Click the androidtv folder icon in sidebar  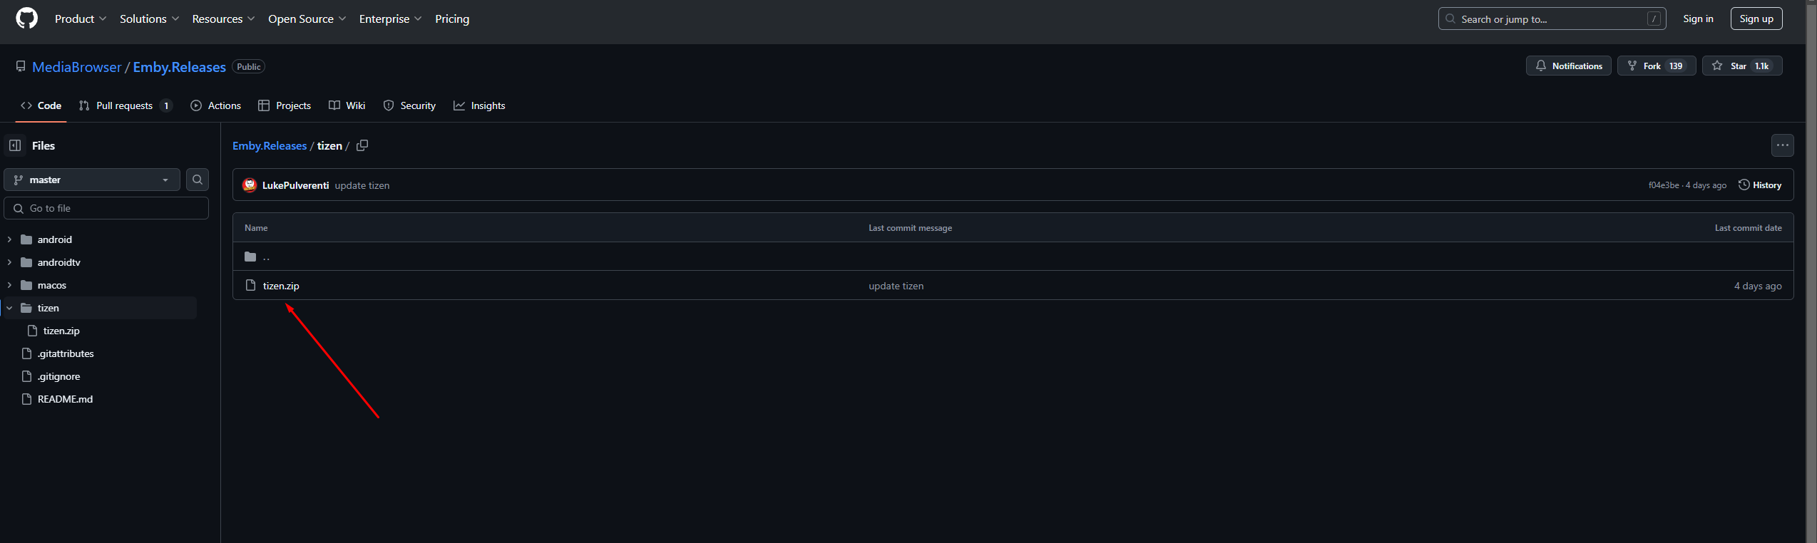[x=26, y=262]
